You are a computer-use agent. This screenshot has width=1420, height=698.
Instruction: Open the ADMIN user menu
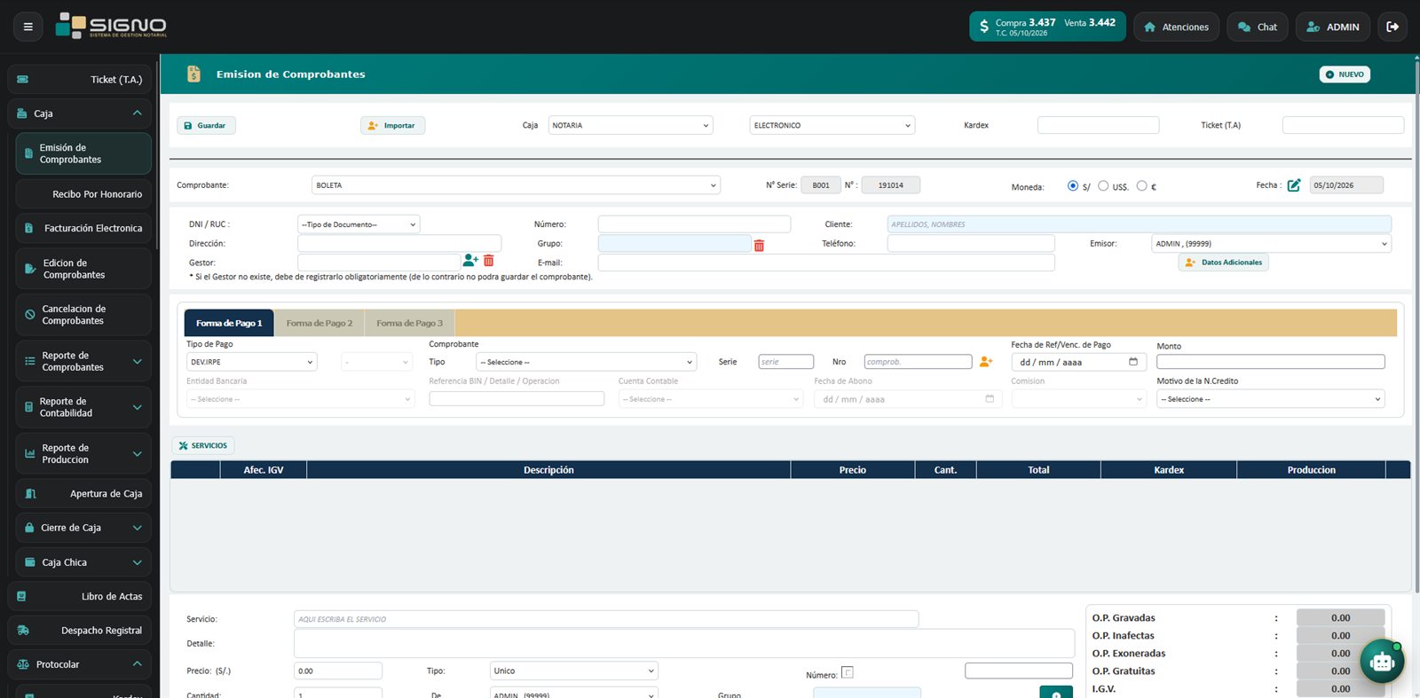1333,27
